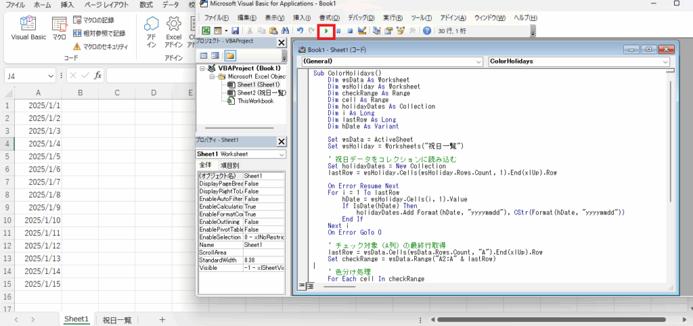Click the Insert UserForm toolbar icon
The image size is (693, 326).
[217, 31]
